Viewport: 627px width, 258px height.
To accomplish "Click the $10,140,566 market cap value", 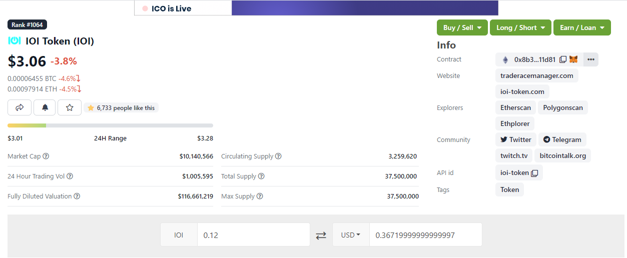I will [x=196, y=156].
